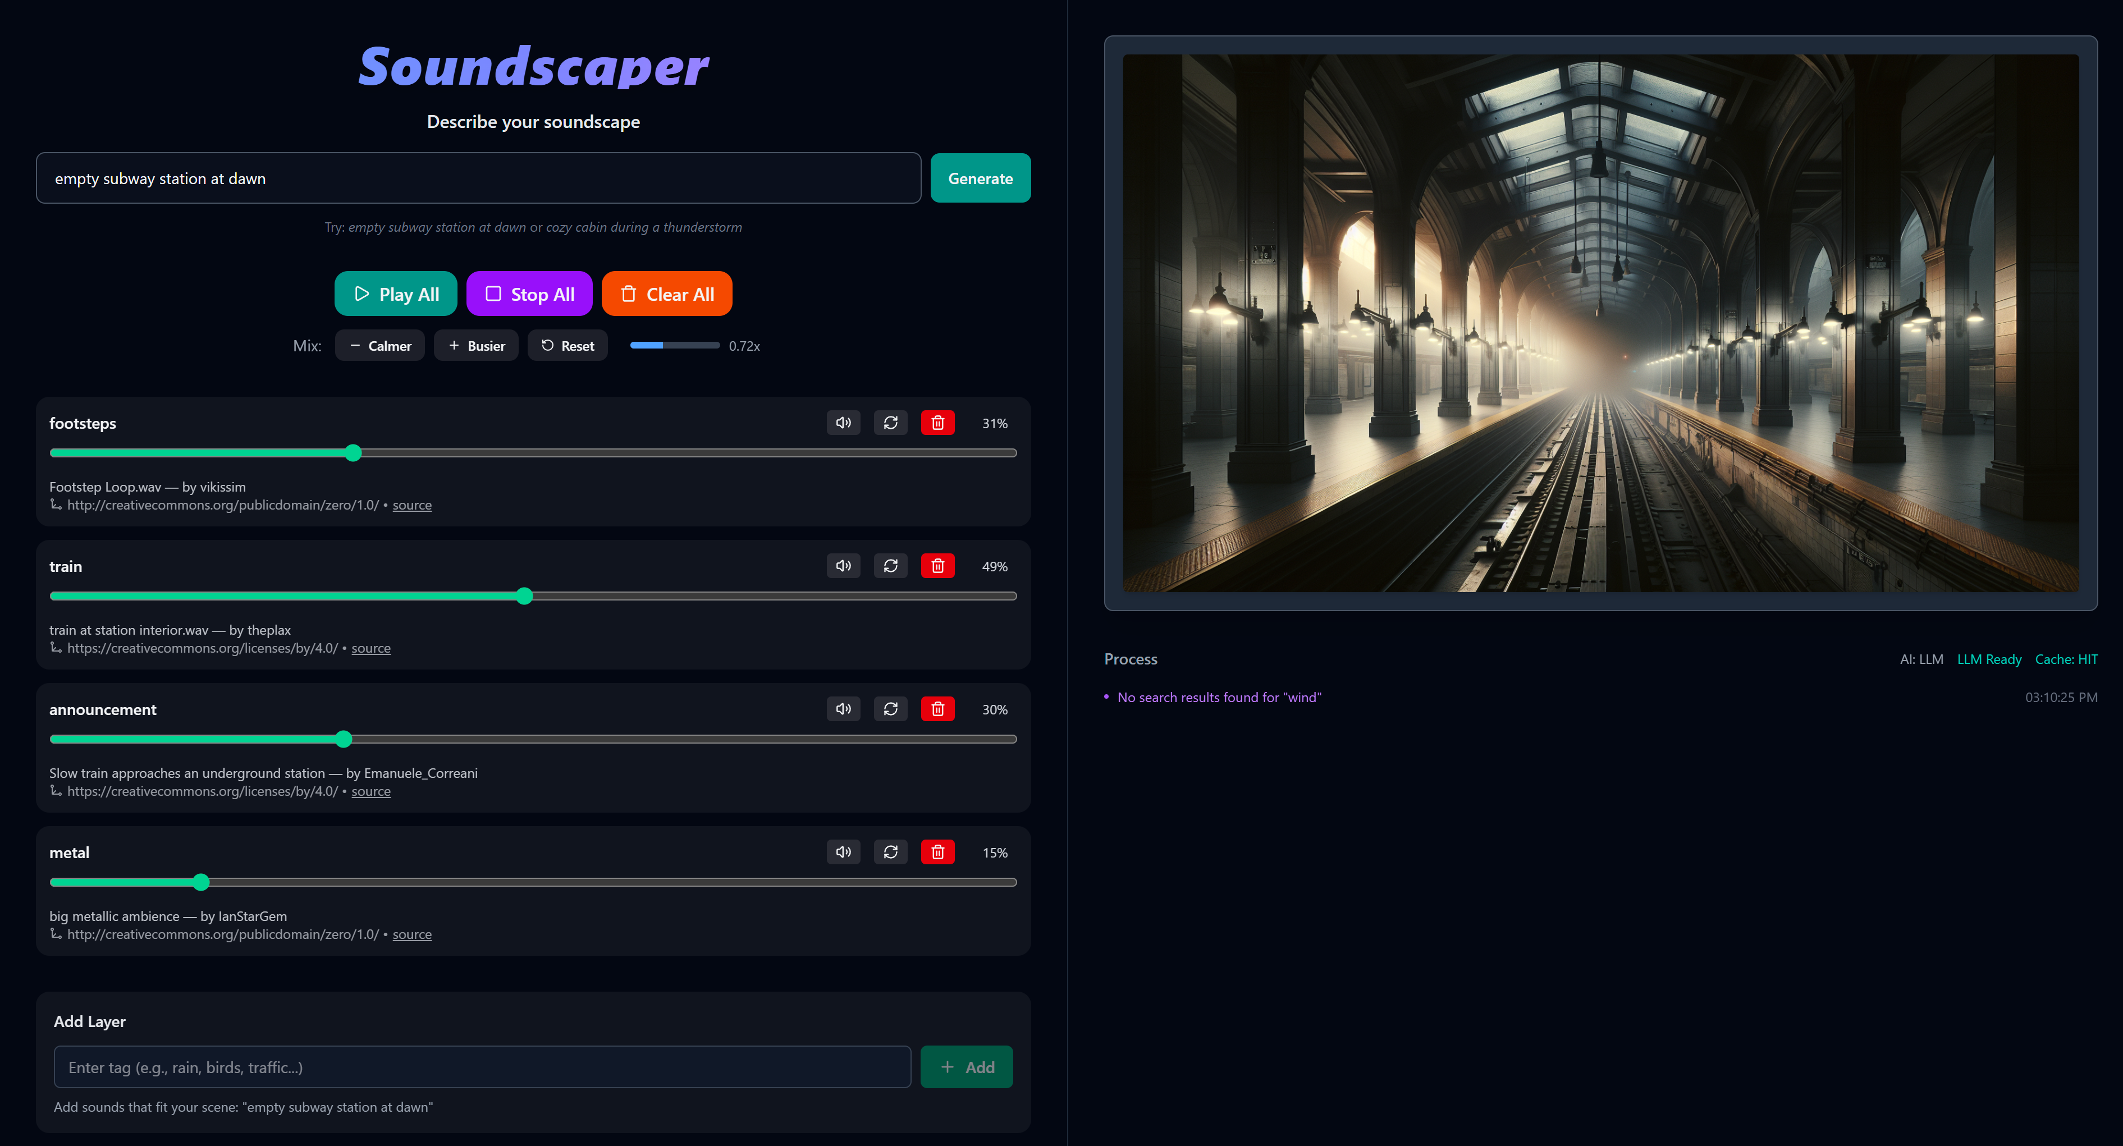2123x1146 pixels.
Task: Make the mix Busier
Action: coord(475,346)
